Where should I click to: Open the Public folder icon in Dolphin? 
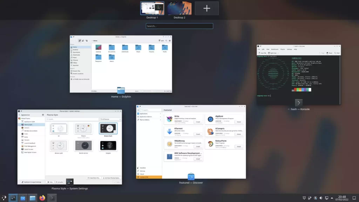pyautogui.click(x=165, y=47)
